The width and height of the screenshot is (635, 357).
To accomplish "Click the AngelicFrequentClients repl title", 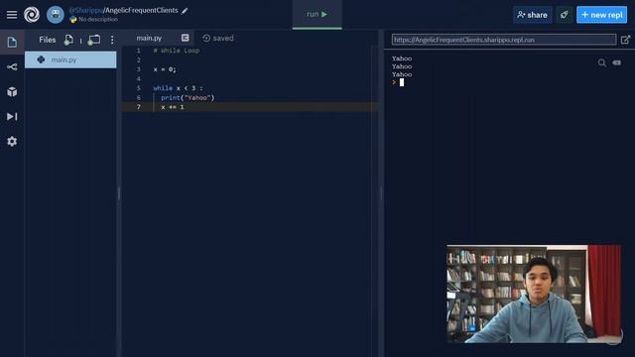I will point(141,10).
